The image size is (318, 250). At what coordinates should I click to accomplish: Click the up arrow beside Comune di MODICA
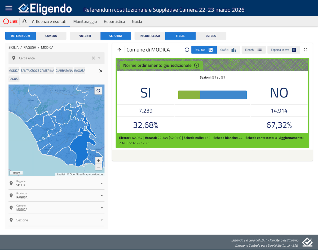pyautogui.click(x=119, y=50)
